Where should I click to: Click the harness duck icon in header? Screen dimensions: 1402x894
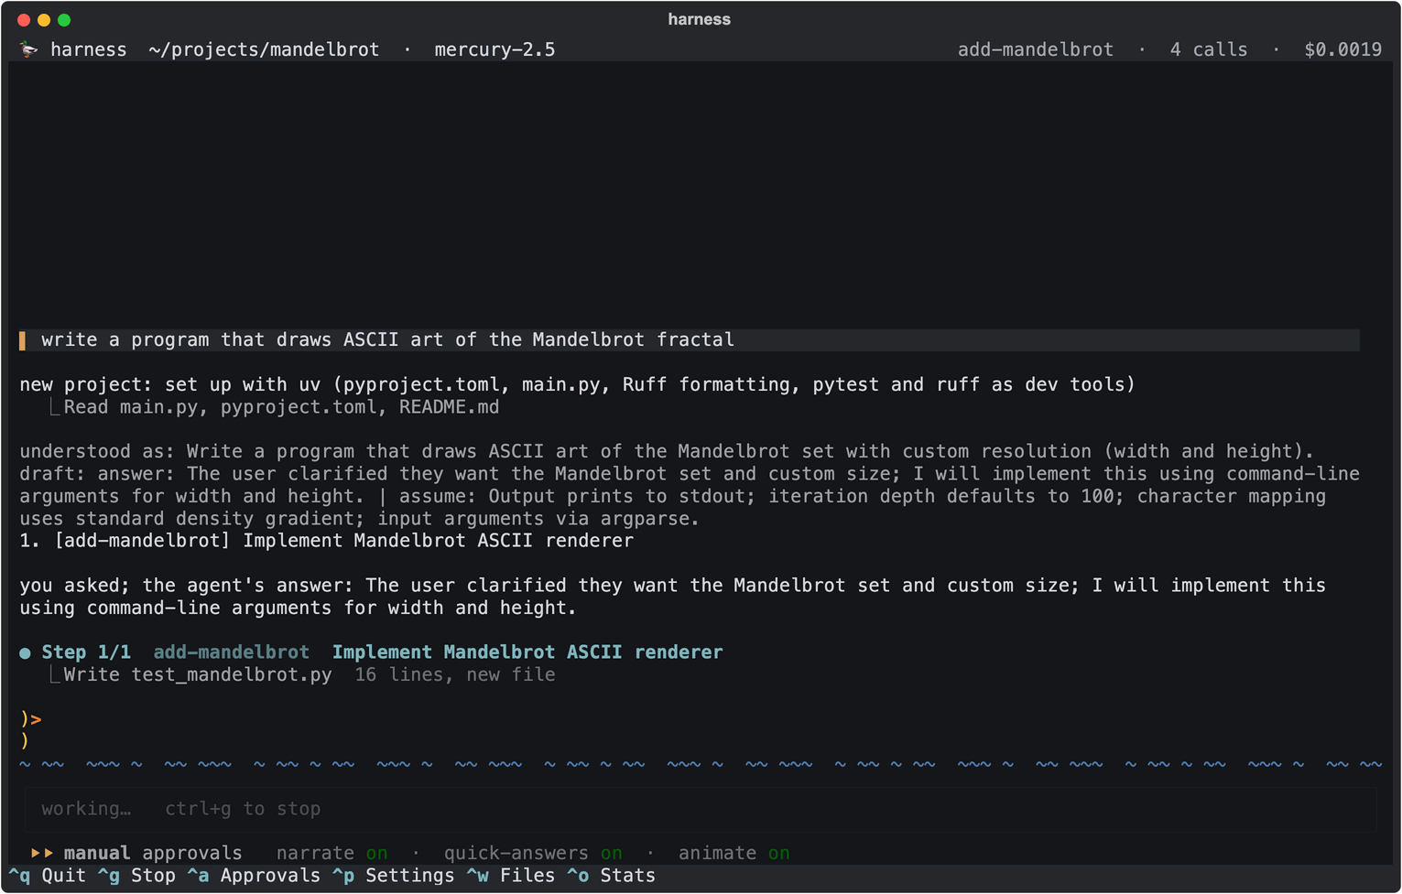29,49
